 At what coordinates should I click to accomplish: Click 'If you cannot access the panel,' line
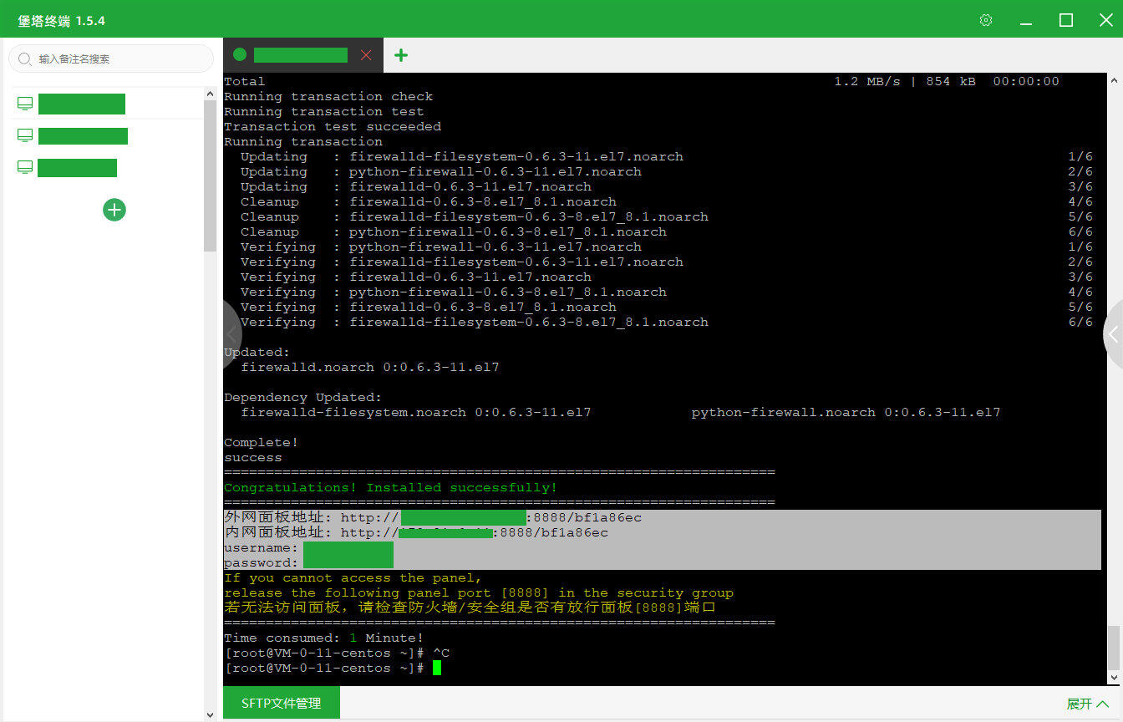click(x=353, y=577)
